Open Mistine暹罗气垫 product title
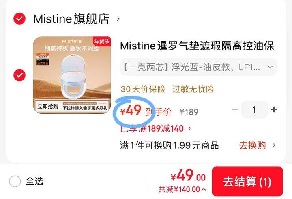This screenshot has height=199, width=292. pos(197,46)
